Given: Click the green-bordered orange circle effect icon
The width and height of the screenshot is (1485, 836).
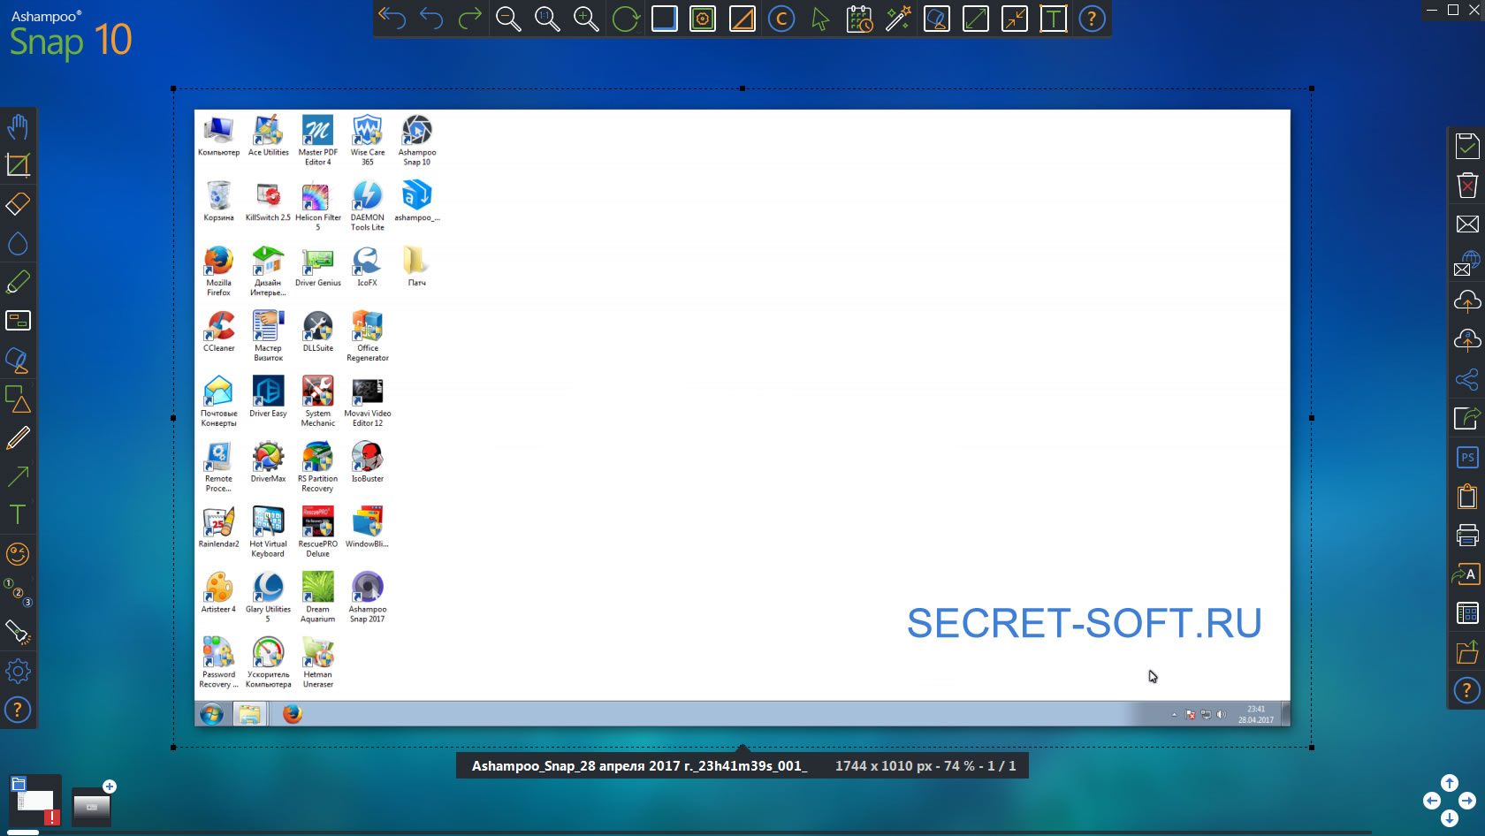Looking at the screenshot, I should 703,19.
